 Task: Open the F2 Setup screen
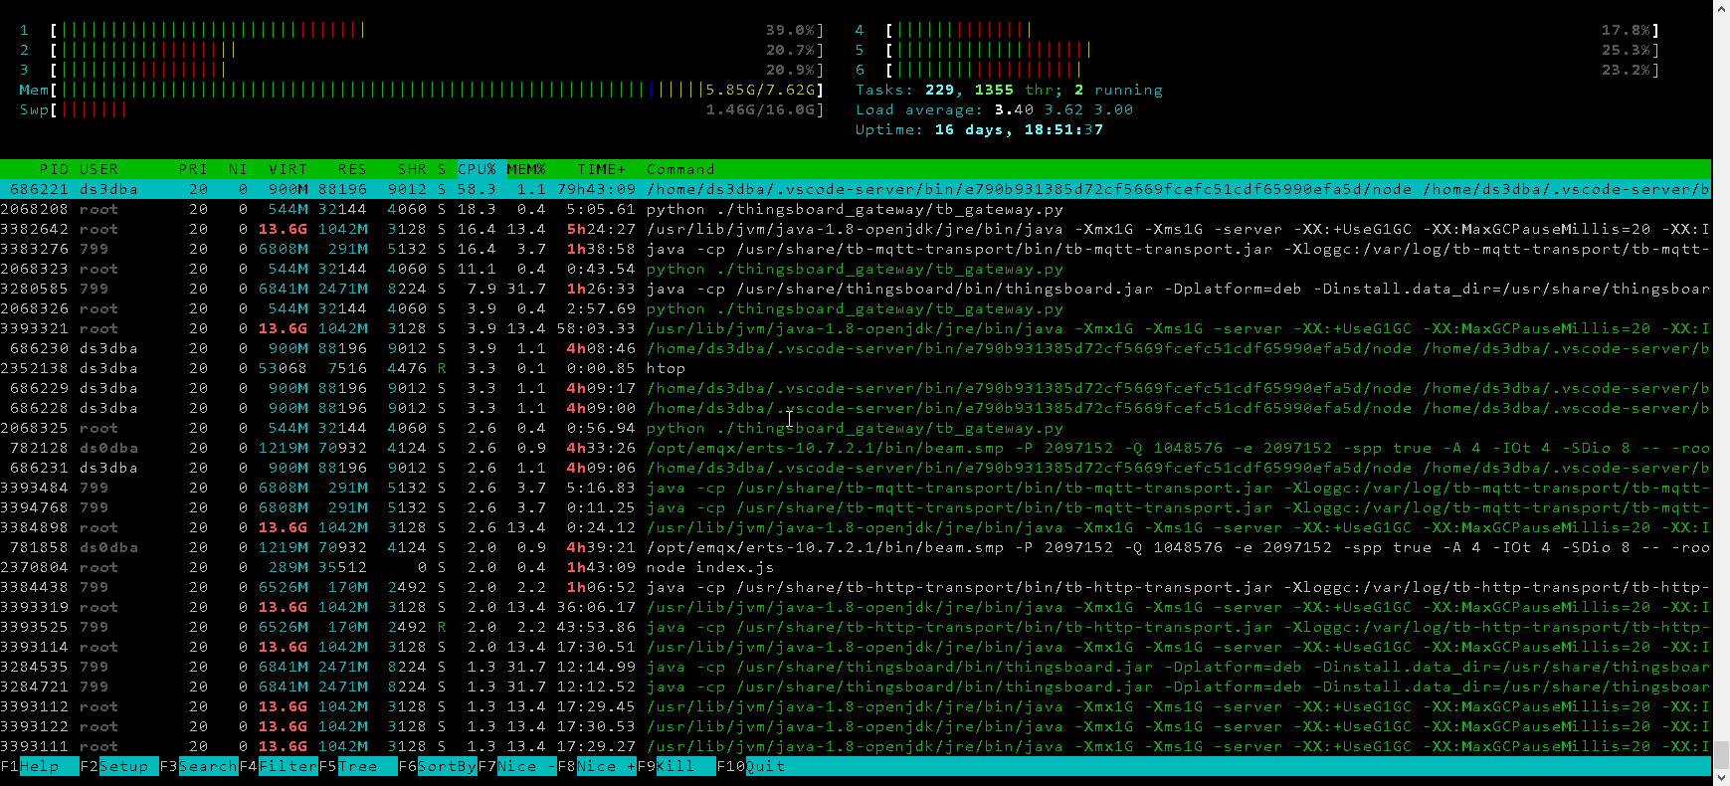(x=119, y=766)
